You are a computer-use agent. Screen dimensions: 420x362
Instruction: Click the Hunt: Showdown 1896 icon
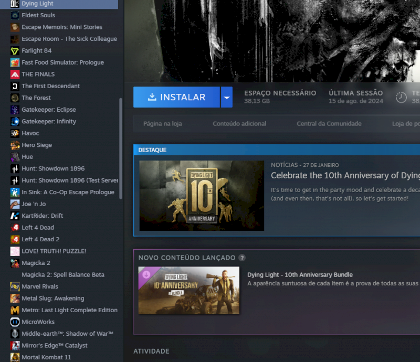coord(15,169)
